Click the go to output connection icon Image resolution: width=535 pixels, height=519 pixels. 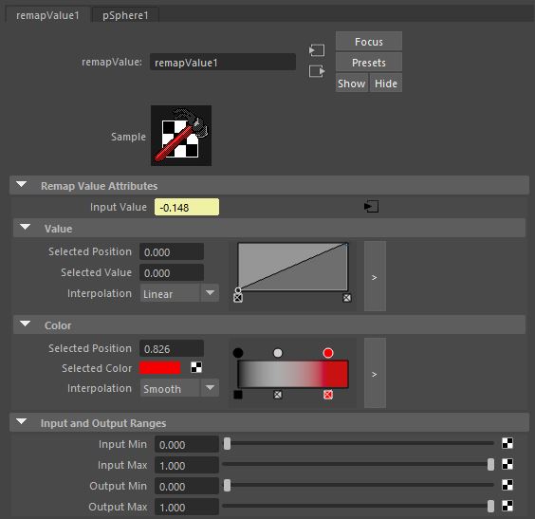pos(317,71)
